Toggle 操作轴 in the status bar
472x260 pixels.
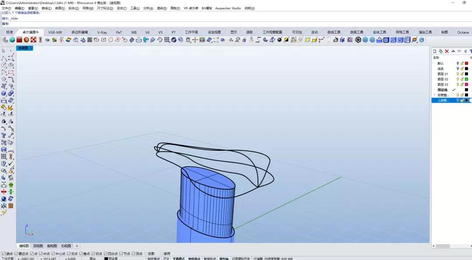[224, 259]
